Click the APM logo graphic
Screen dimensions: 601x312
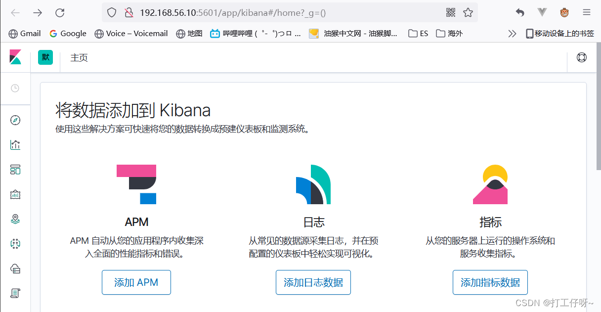(136, 184)
